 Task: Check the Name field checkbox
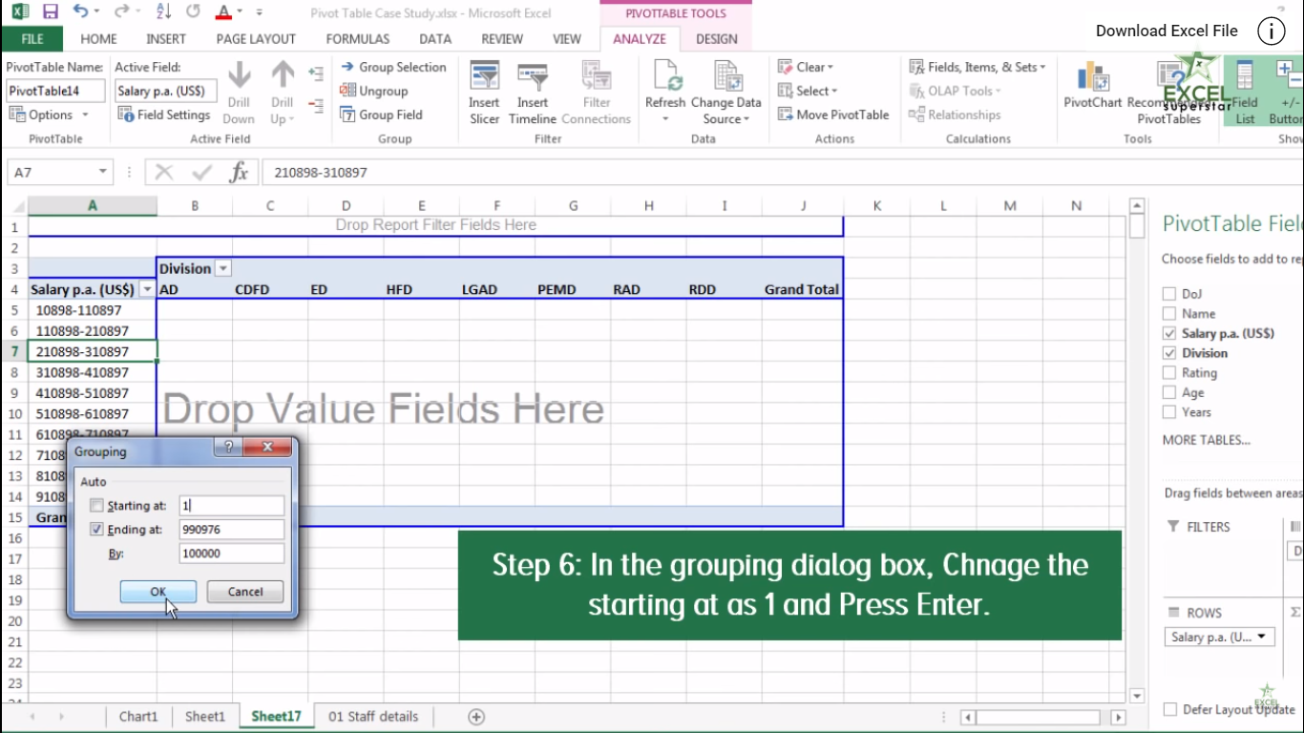tap(1169, 313)
